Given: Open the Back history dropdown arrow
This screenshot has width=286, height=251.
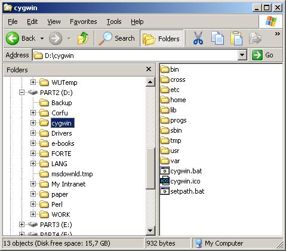Looking at the screenshot, I should 42,38.
